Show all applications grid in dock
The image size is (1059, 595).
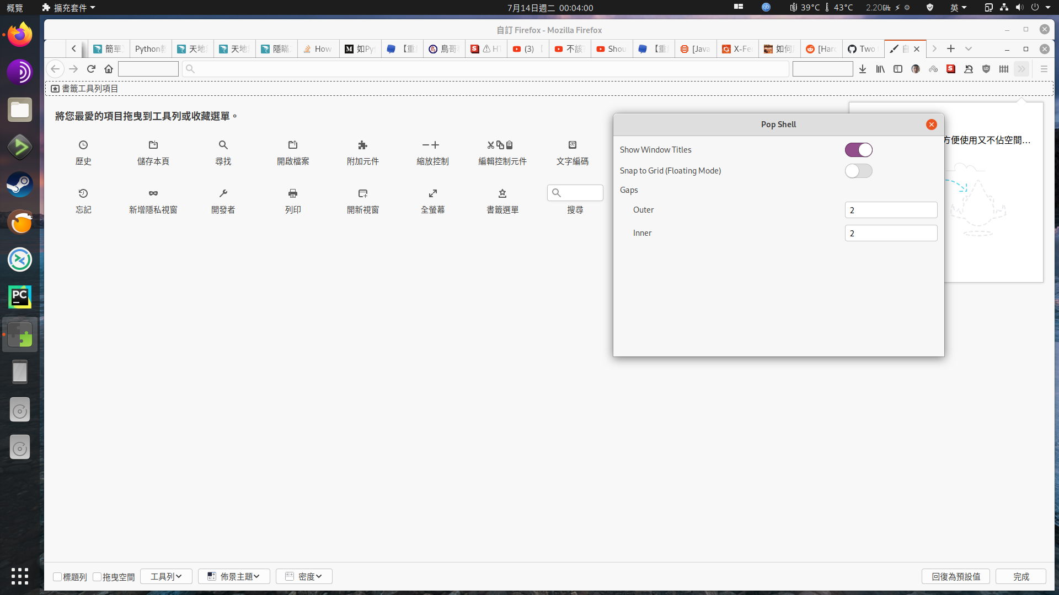coord(20,576)
